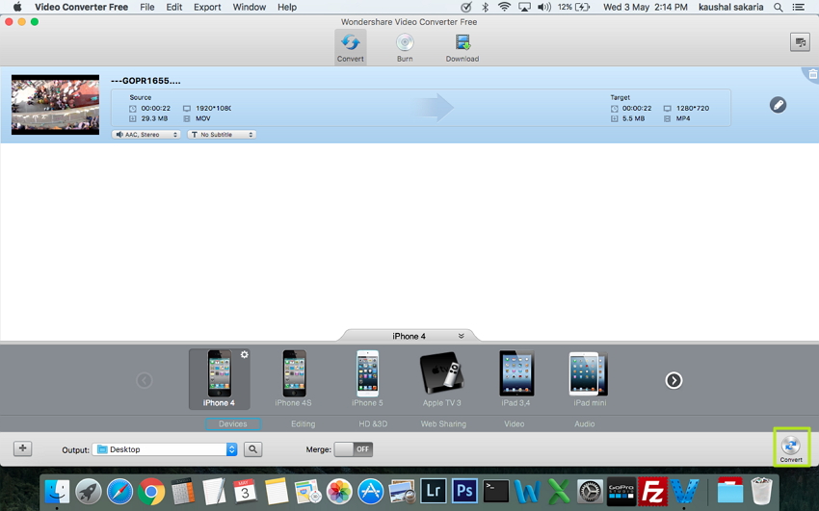This screenshot has height=511, width=819.
Task: Open Photos app from the Dock
Action: 339,491
